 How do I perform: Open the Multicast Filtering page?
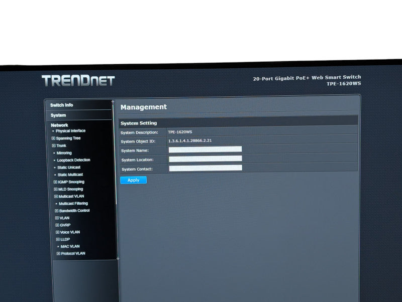[73, 204]
